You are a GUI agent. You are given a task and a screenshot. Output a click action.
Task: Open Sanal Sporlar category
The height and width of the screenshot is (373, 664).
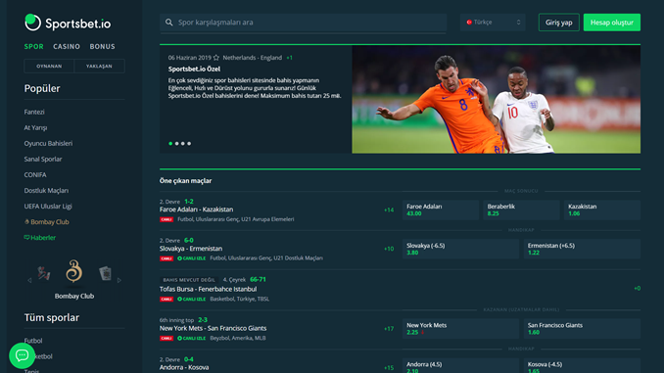pyautogui.click(x=43, y=159)
